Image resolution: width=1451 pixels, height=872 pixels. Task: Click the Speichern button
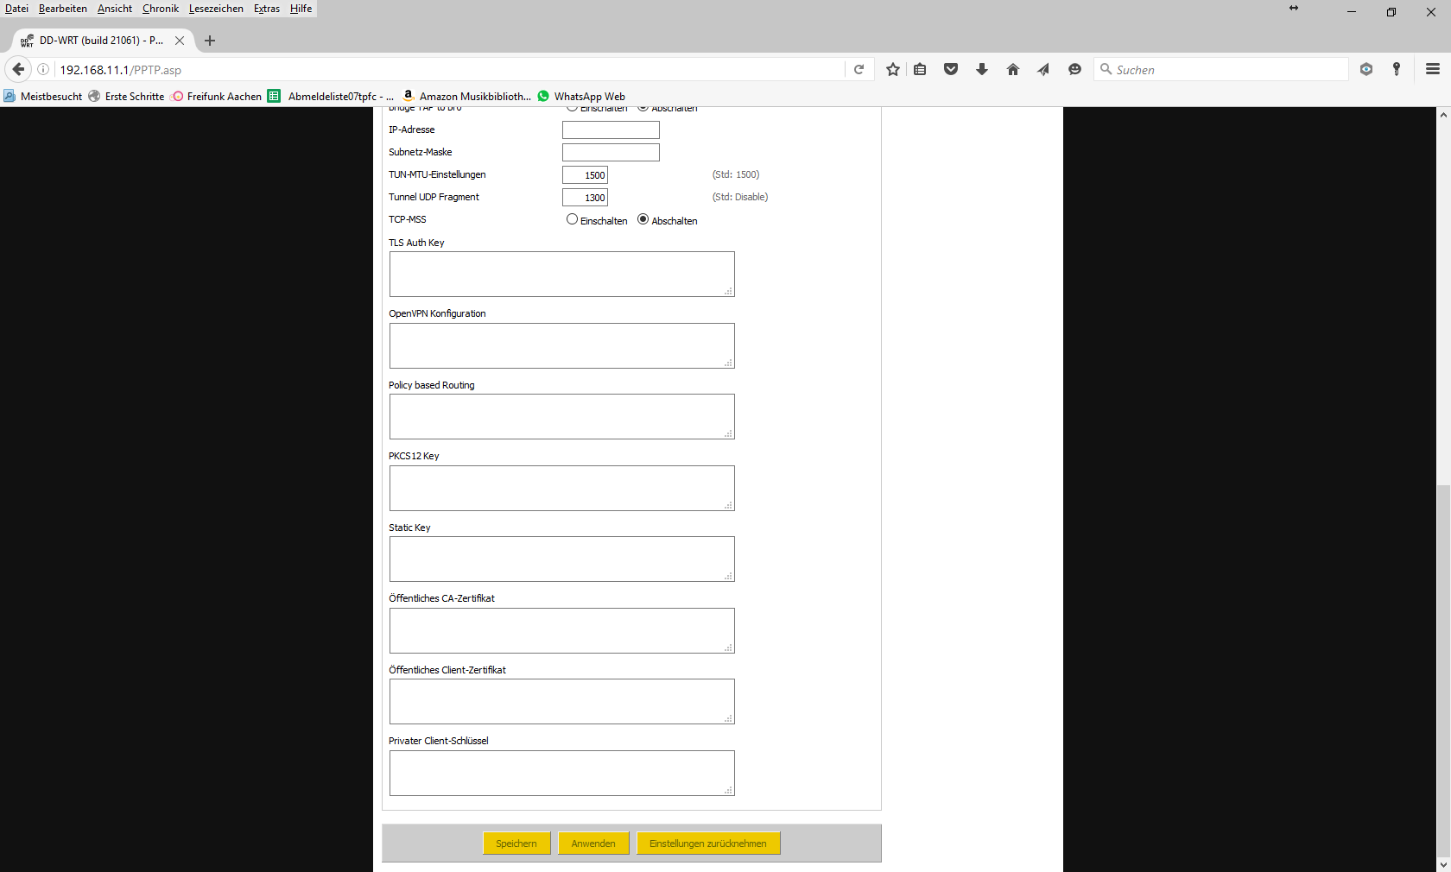516,844
